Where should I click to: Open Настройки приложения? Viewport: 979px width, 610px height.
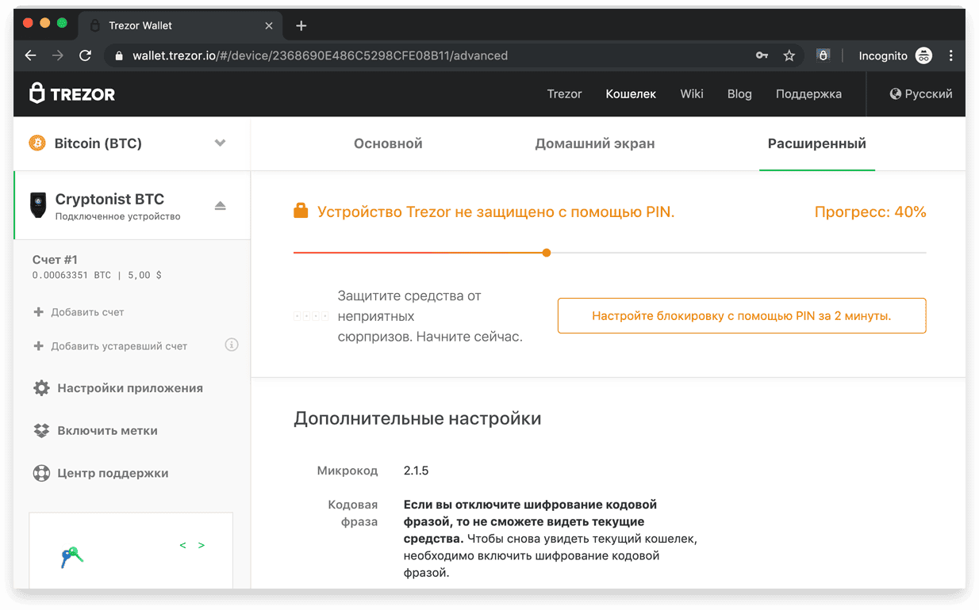130,388
